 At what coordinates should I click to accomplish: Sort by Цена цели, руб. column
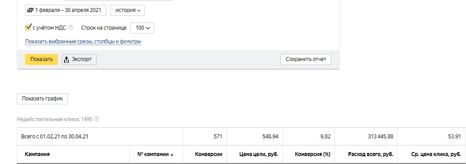pyautogui.click(x=258, y=154)
